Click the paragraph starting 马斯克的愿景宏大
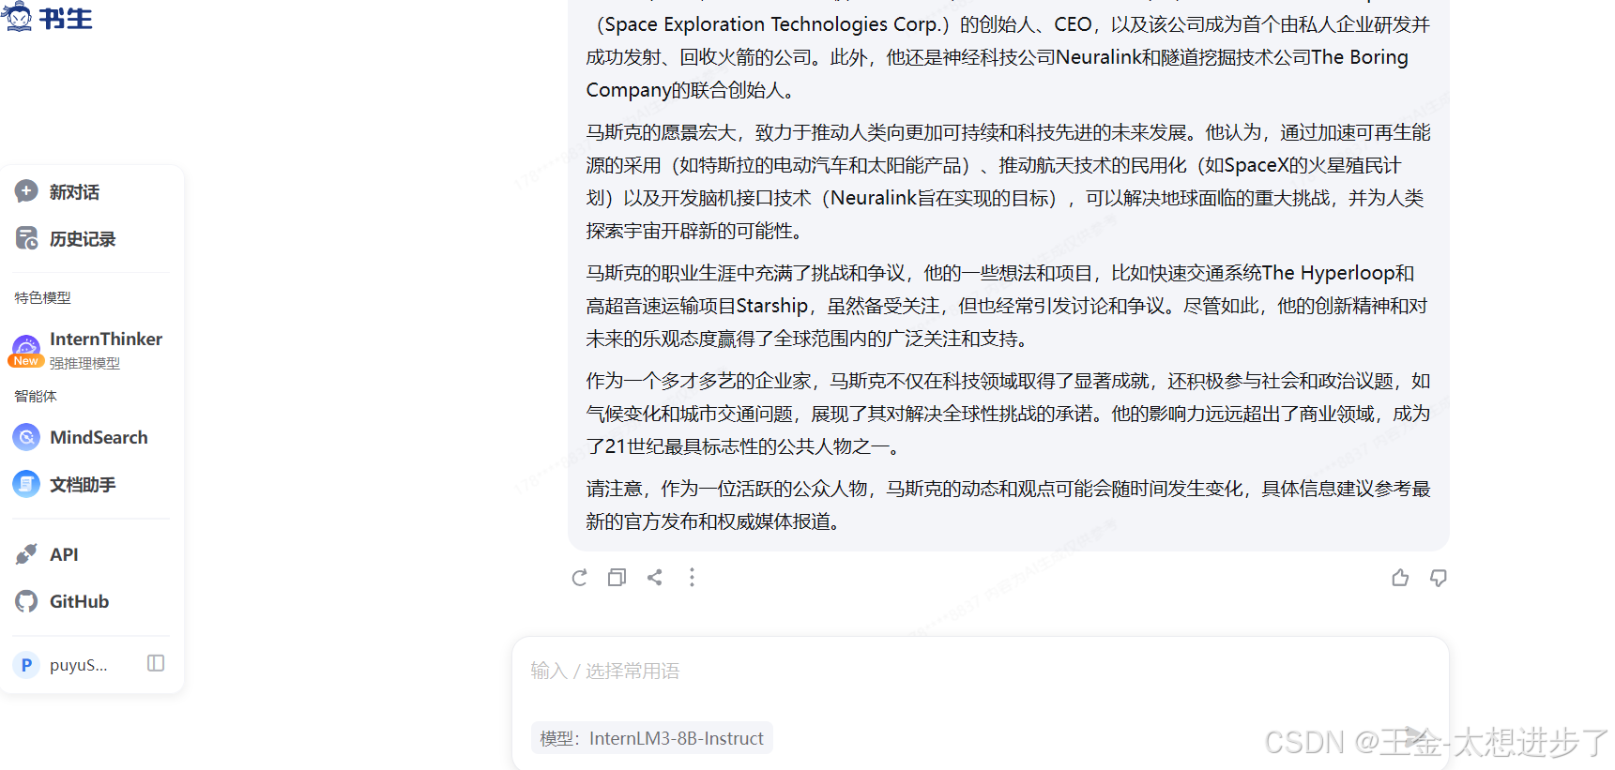Viewport: 1615px width, 770px height. tap(1008, 181)
